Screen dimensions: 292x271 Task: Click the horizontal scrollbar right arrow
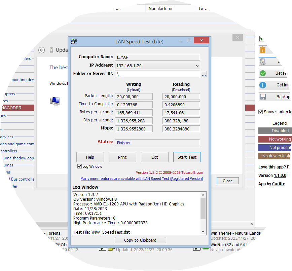(252, 224)
